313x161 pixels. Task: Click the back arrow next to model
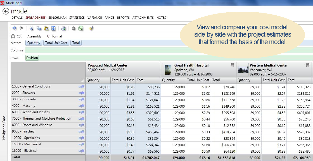tap(6, 11)
